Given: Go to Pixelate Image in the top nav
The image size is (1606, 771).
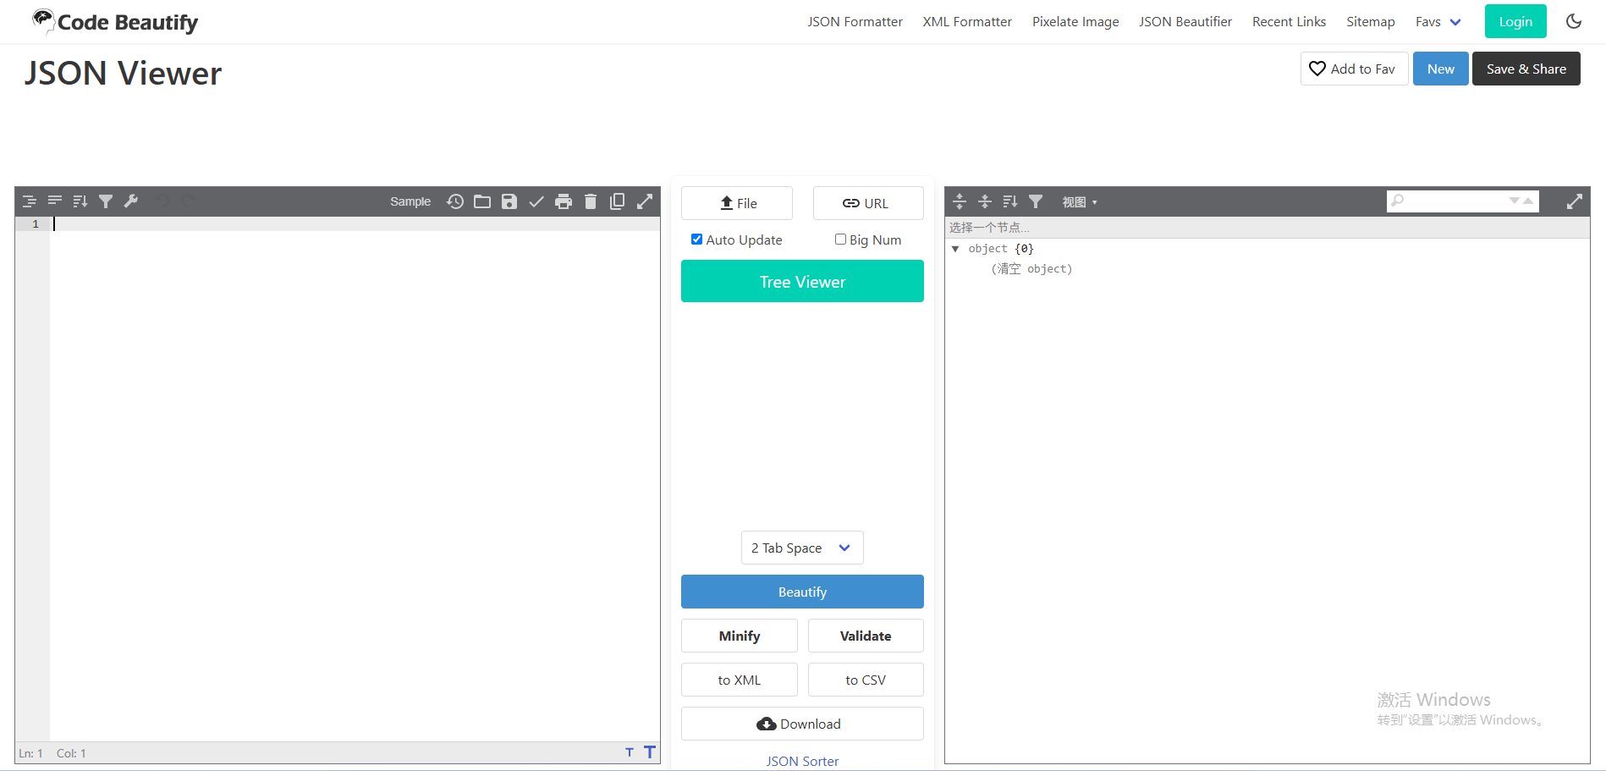Looking at the screenshot, I should click(1075, 22).
